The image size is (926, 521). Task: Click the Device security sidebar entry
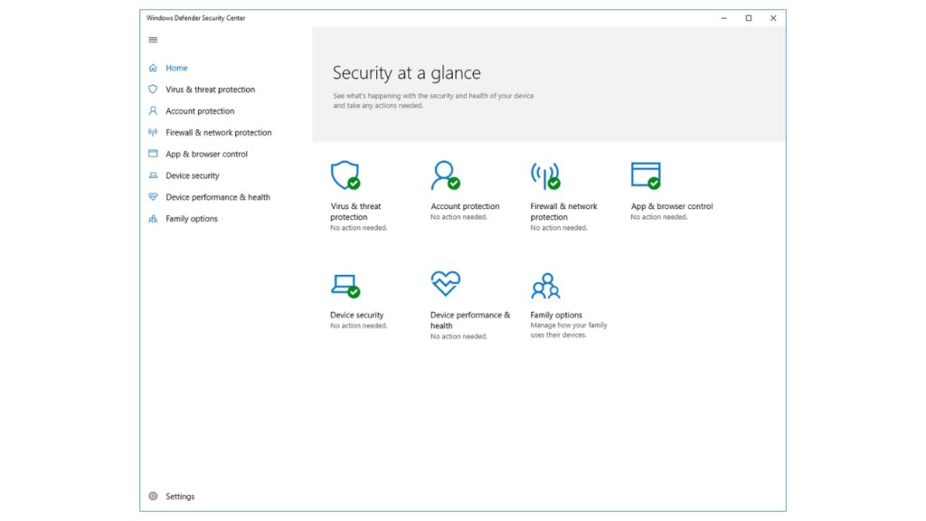click(x=193, y=175)
